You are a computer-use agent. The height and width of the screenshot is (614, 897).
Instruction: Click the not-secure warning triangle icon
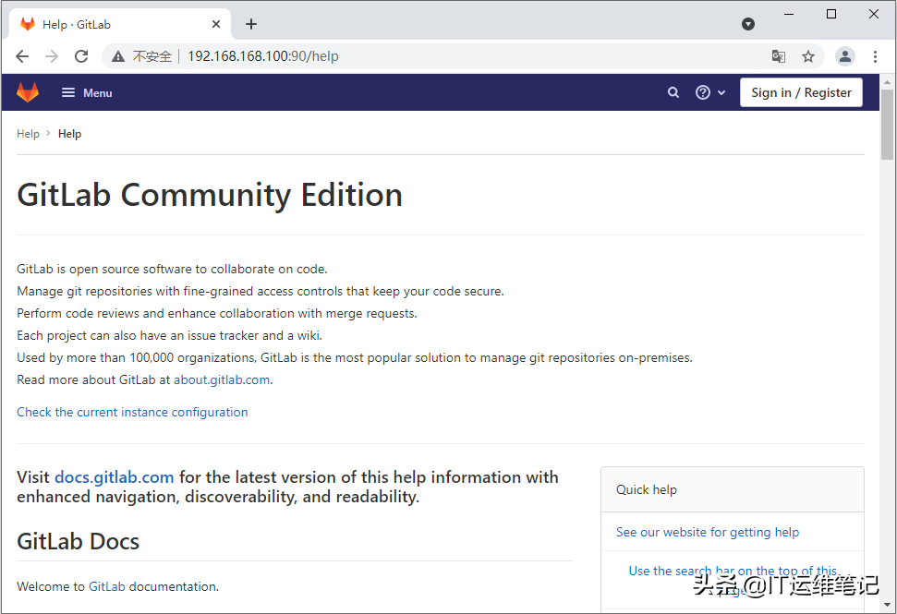(118, 56)
